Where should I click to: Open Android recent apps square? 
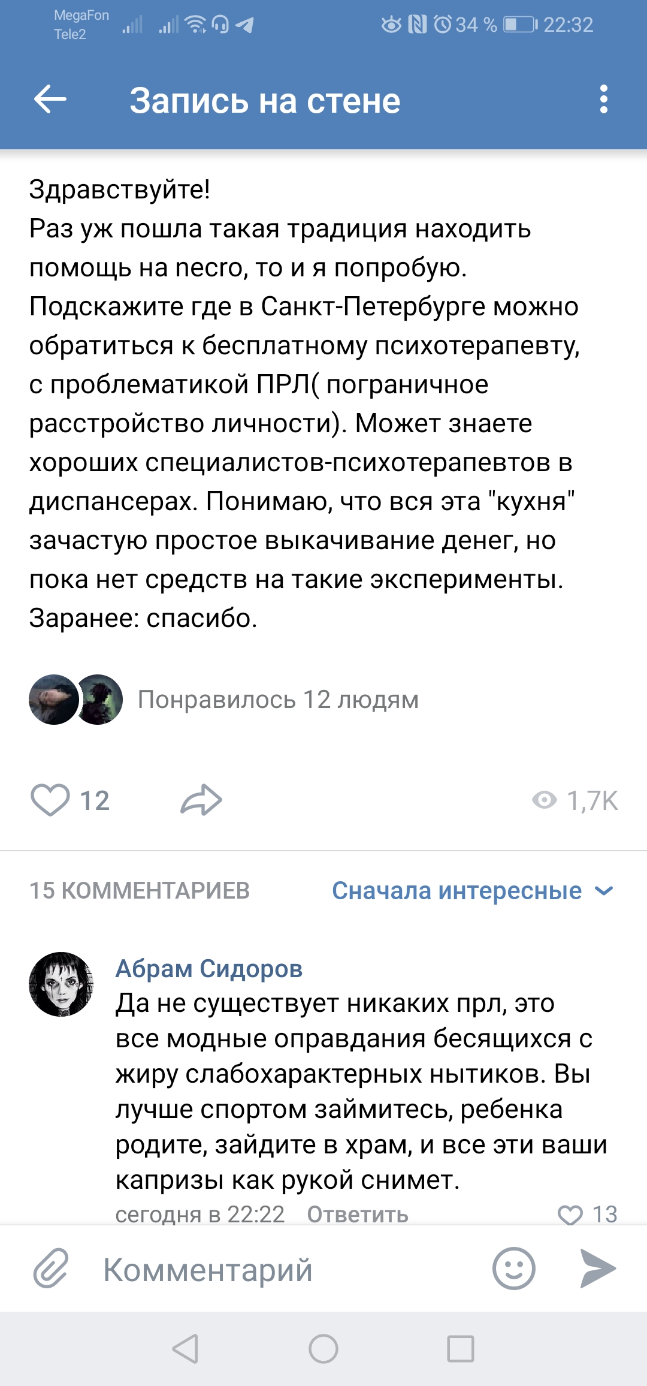click(x=461, y=1349)
